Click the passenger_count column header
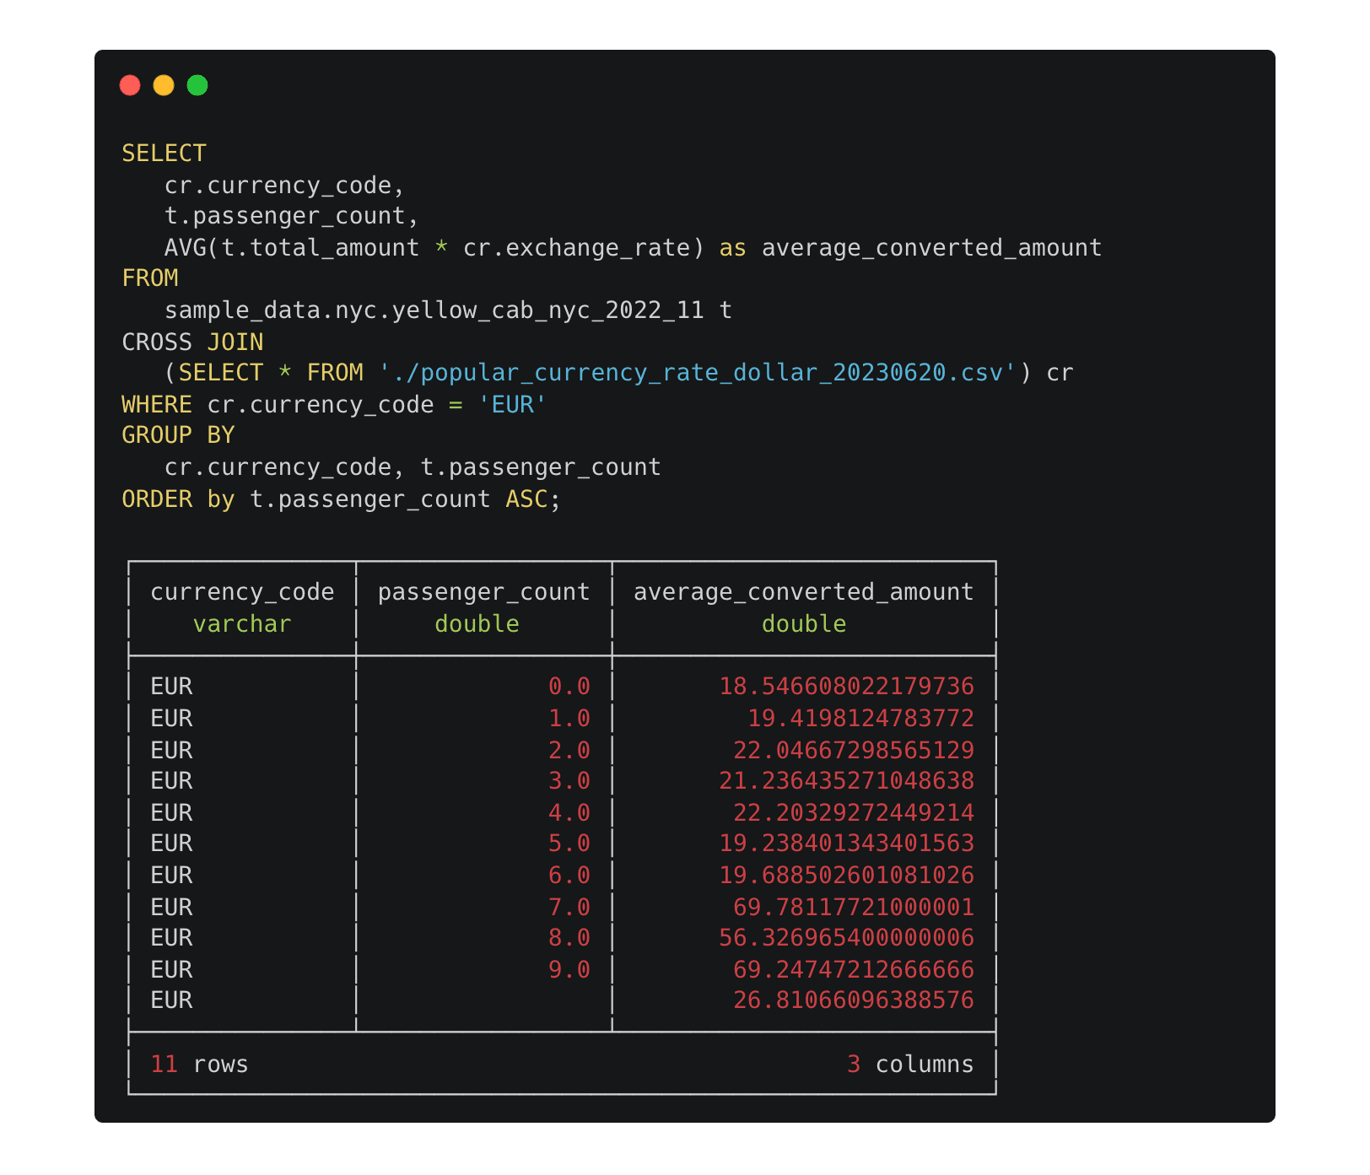The width and height of the screenshot is (1370, 1175). pos(483,592)
